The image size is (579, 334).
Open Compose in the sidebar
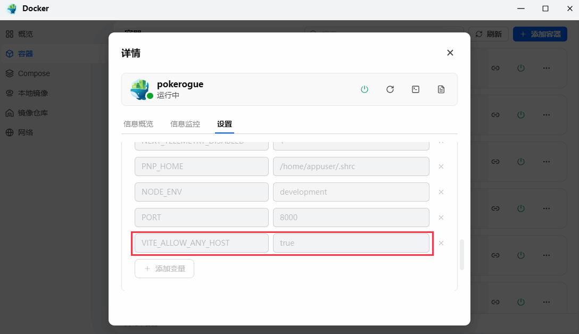tap(28, 73)
